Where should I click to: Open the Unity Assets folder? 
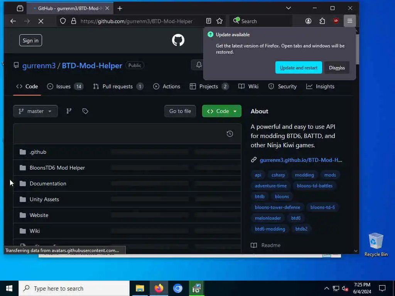pyautogui.click(x=44, y=199)
